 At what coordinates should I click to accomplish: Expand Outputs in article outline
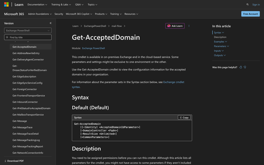(220, 55)
